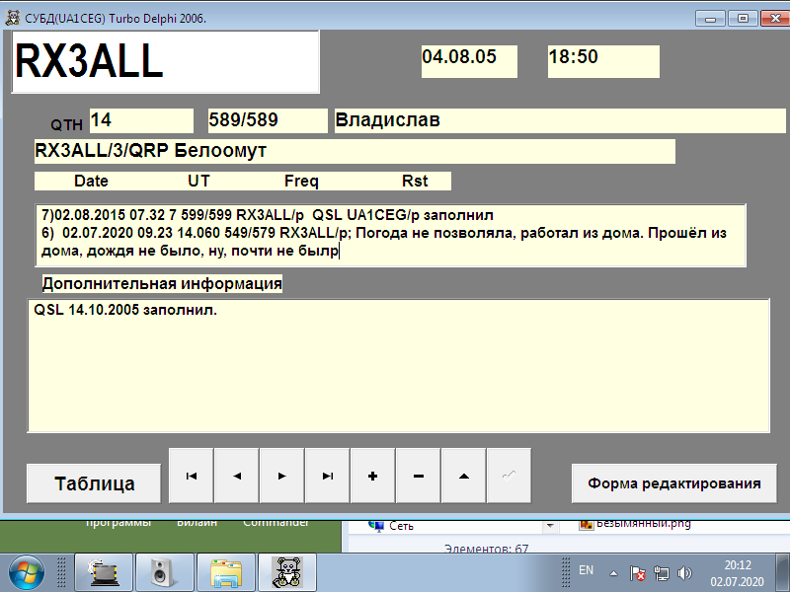Click the time field 18:50
The width and height of the screenshot is (790, 592).
click(603, 61)
